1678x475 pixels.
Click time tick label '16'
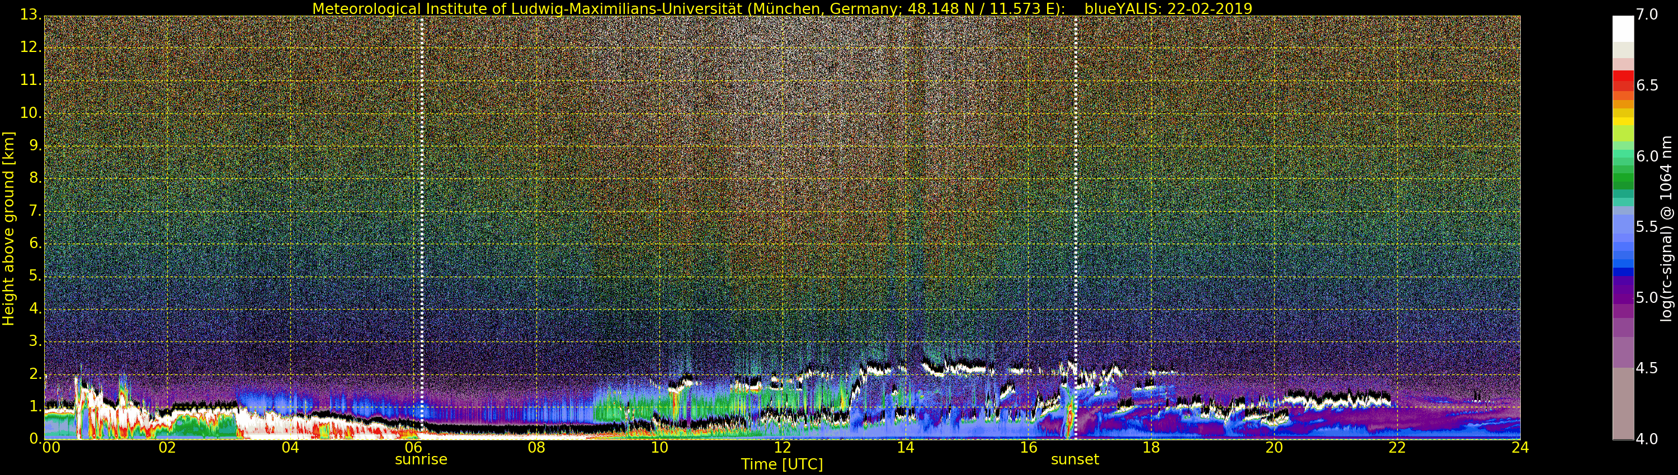click(1029, 448)
